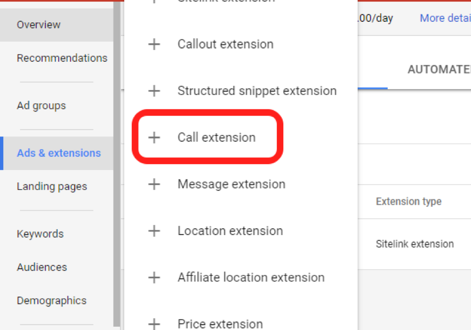Viewport: 471px width, 330px height.
Task: Open Demographics in the left navigation
Action: coord(51,301)
